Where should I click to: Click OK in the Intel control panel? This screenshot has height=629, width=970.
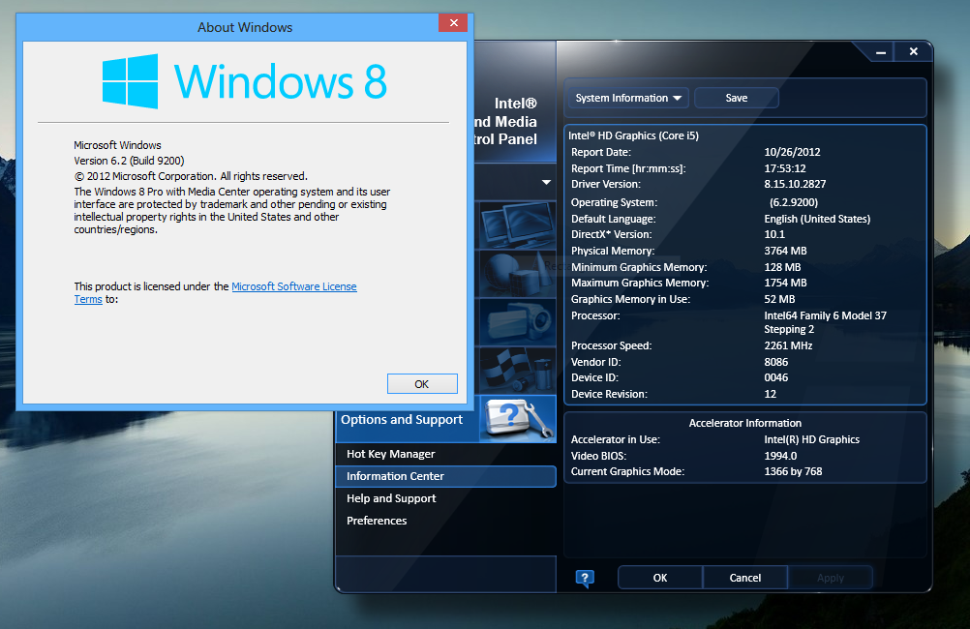659,578
